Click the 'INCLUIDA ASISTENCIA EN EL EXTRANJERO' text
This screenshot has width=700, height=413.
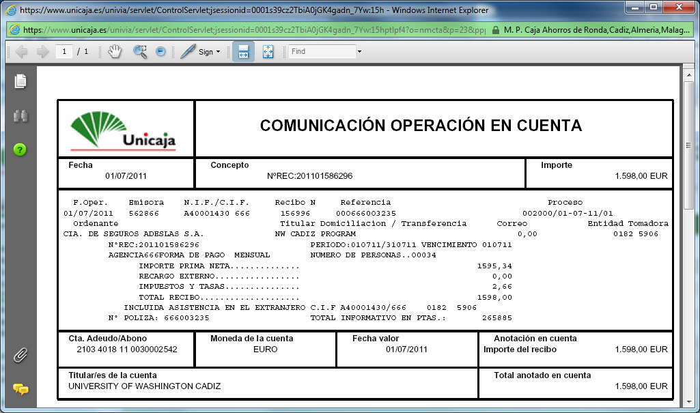pyautogui.click(x=214, y=307)
